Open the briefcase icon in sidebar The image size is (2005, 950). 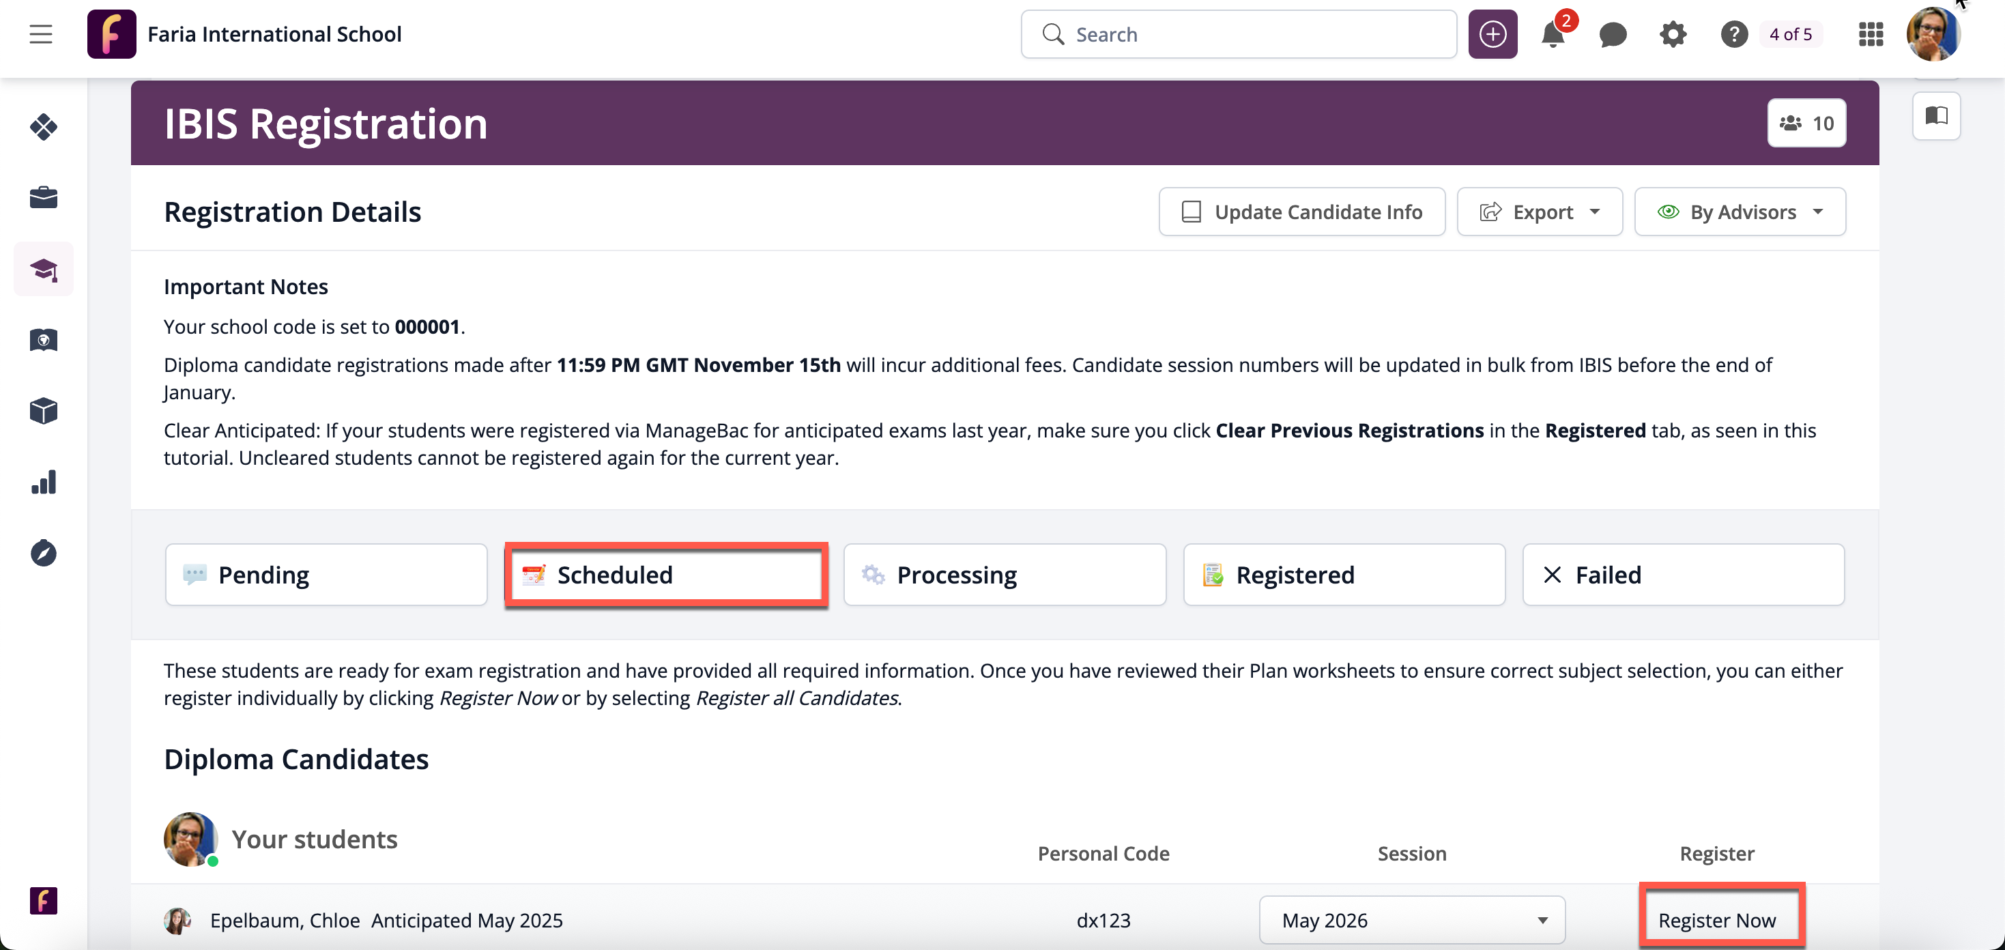pyautogui.click(x=44, y=198)
